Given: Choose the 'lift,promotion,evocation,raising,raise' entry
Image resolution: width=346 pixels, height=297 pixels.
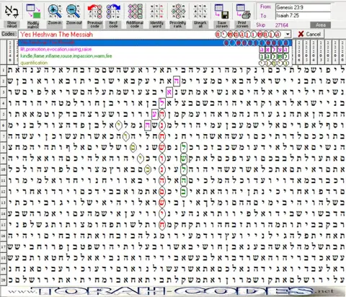Looking at the screenshot, I should tap(155, 49).
